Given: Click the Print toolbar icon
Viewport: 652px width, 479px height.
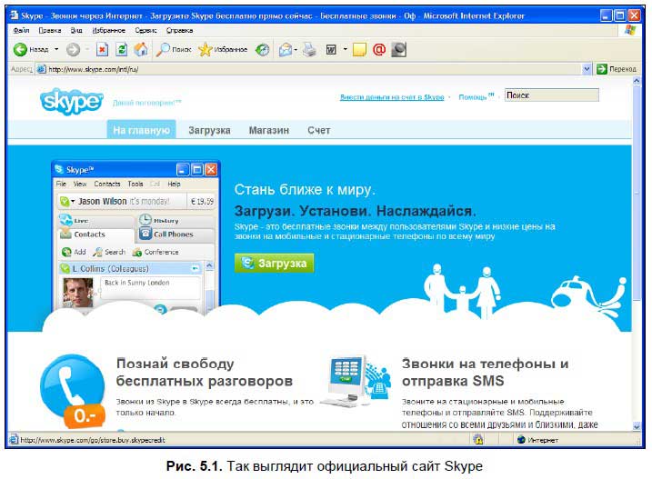Looking at the screenshot, I should pos(309,49).
